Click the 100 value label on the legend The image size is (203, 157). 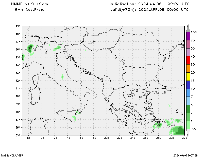tap(194, 32)
